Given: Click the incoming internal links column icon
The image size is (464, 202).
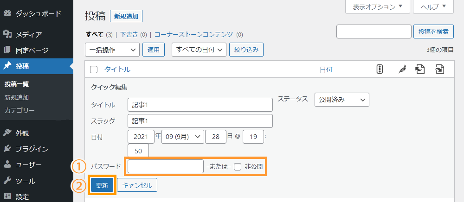Looking at the screenshot, I should [440, 69].
